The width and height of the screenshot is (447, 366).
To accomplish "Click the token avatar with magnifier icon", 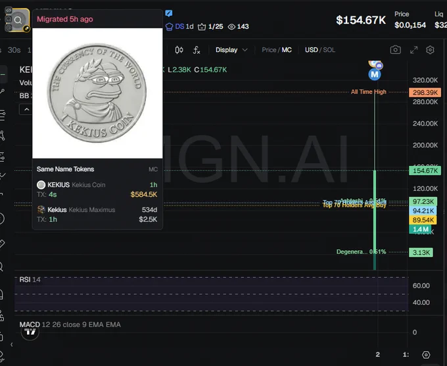I will click(17, 20).
